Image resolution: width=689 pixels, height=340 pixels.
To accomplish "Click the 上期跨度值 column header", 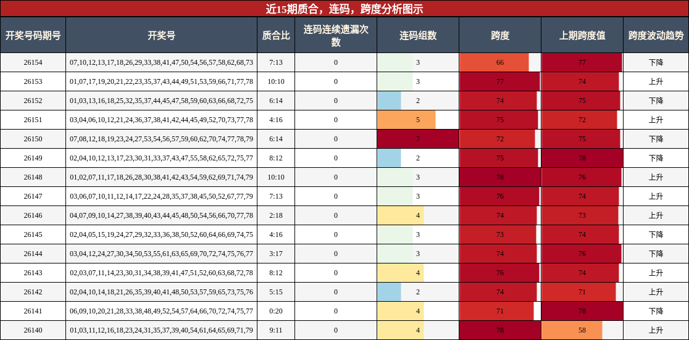I will [x=582, y=35].
